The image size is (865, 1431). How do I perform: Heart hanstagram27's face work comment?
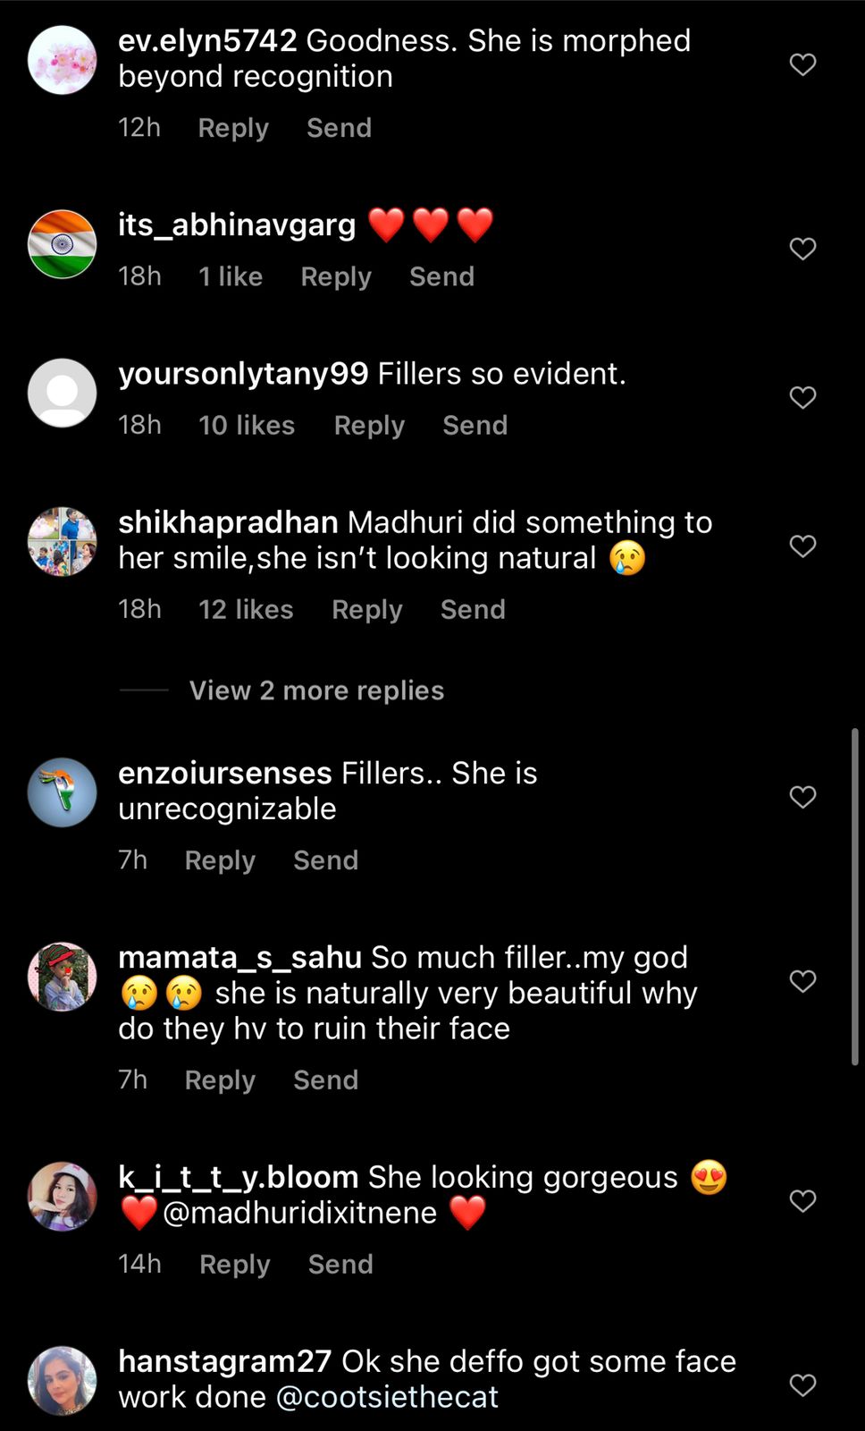pos(802,1385)
